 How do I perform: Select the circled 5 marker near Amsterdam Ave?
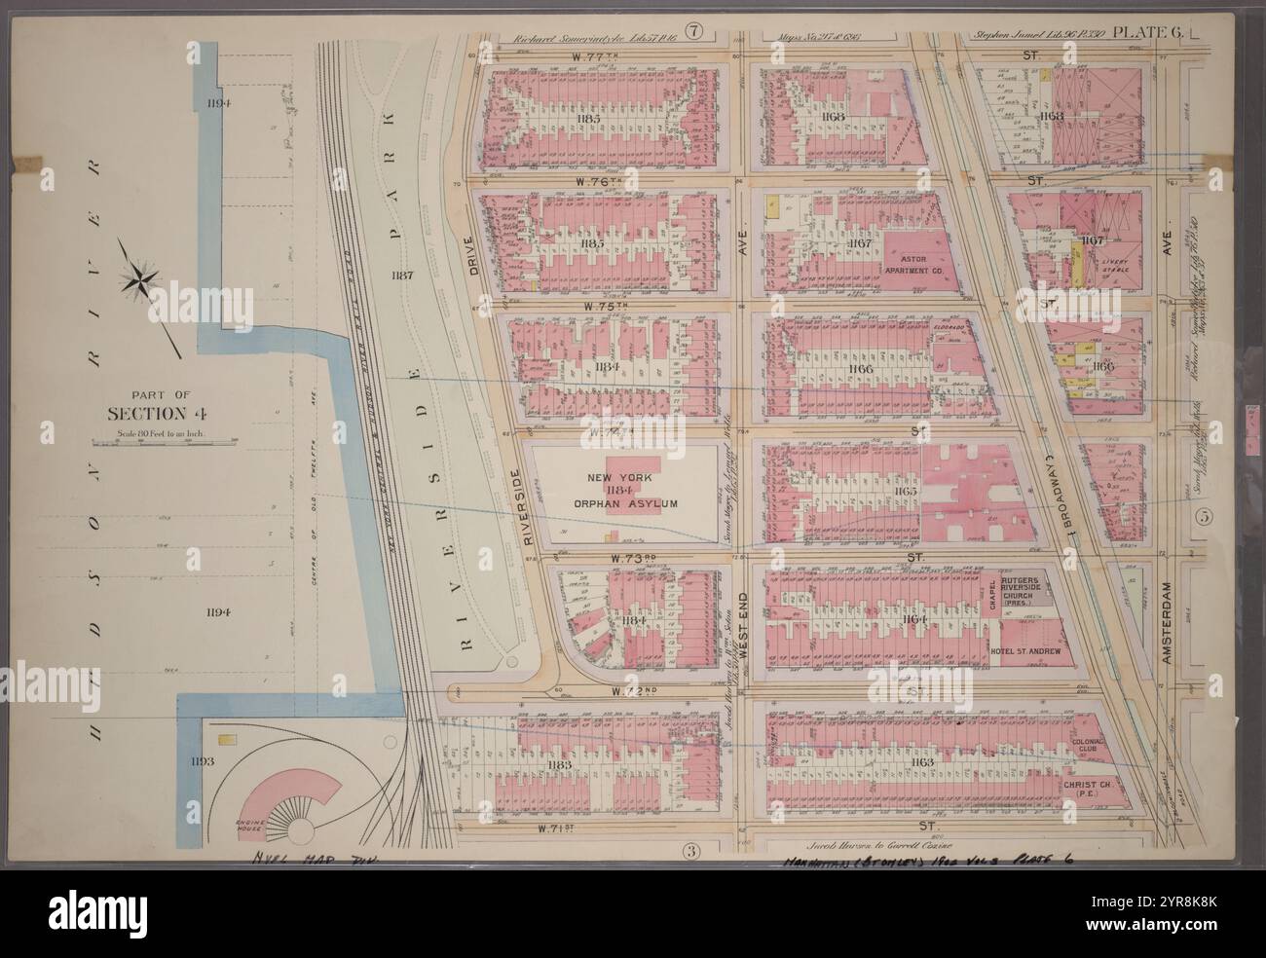click(1205, 517)
